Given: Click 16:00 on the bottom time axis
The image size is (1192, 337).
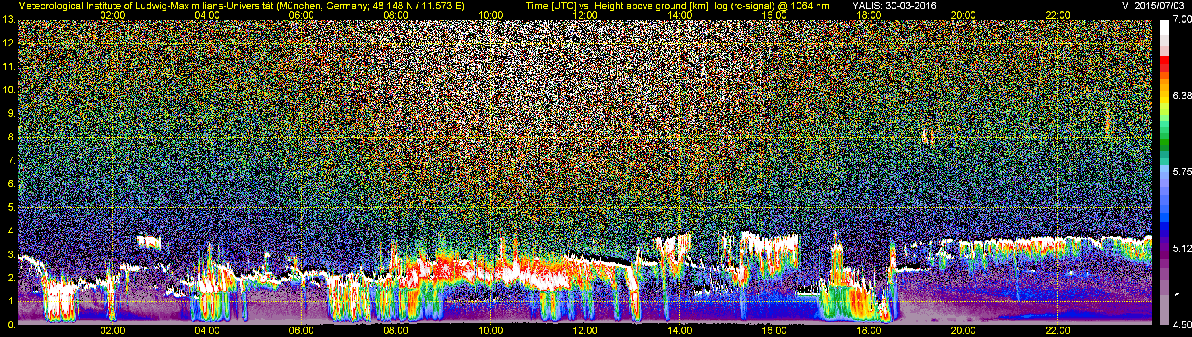Looking at the screenshot, I should point(774,331).
